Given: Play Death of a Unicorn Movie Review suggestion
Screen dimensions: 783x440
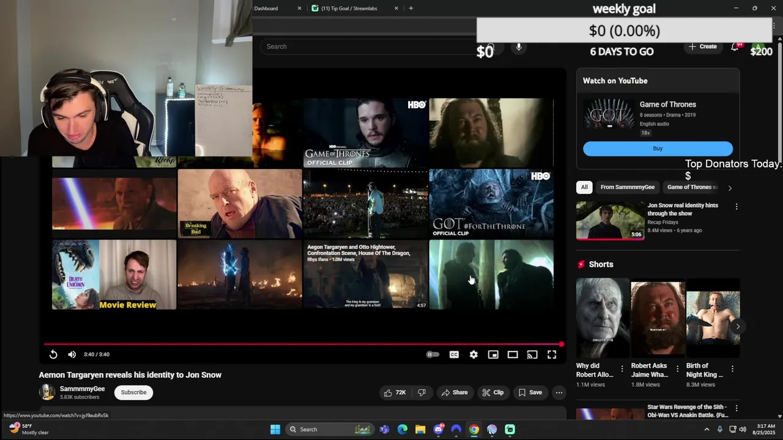Looking at the screenshot, I should tap(114, 274).
